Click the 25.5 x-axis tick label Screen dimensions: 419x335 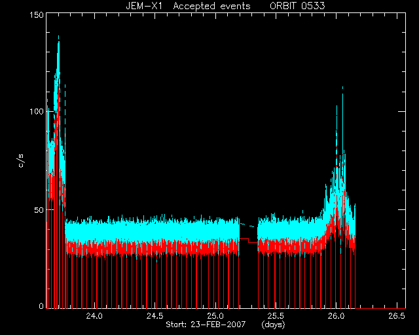coord(276,316)
